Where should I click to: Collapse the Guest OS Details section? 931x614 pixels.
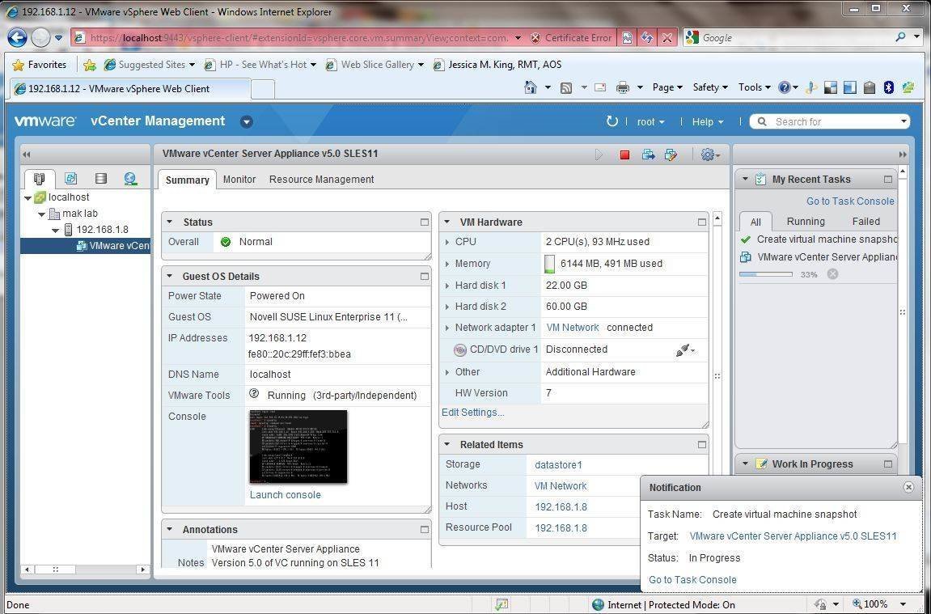tap(170, 276)
